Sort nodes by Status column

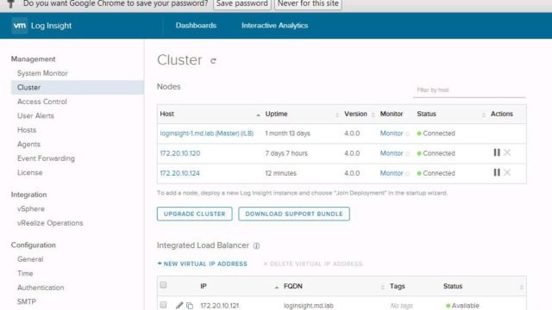pos(483,115)
